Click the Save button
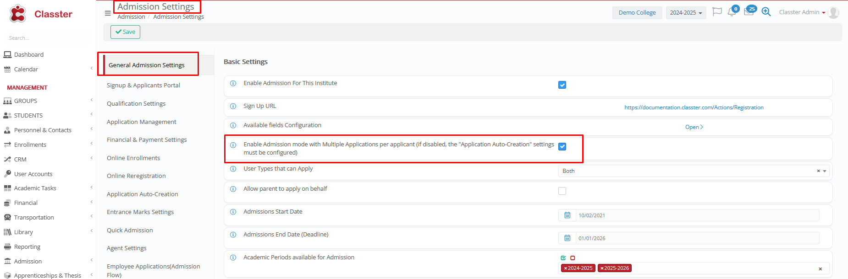This screenshot has width=848, height=279. point(125,32)
